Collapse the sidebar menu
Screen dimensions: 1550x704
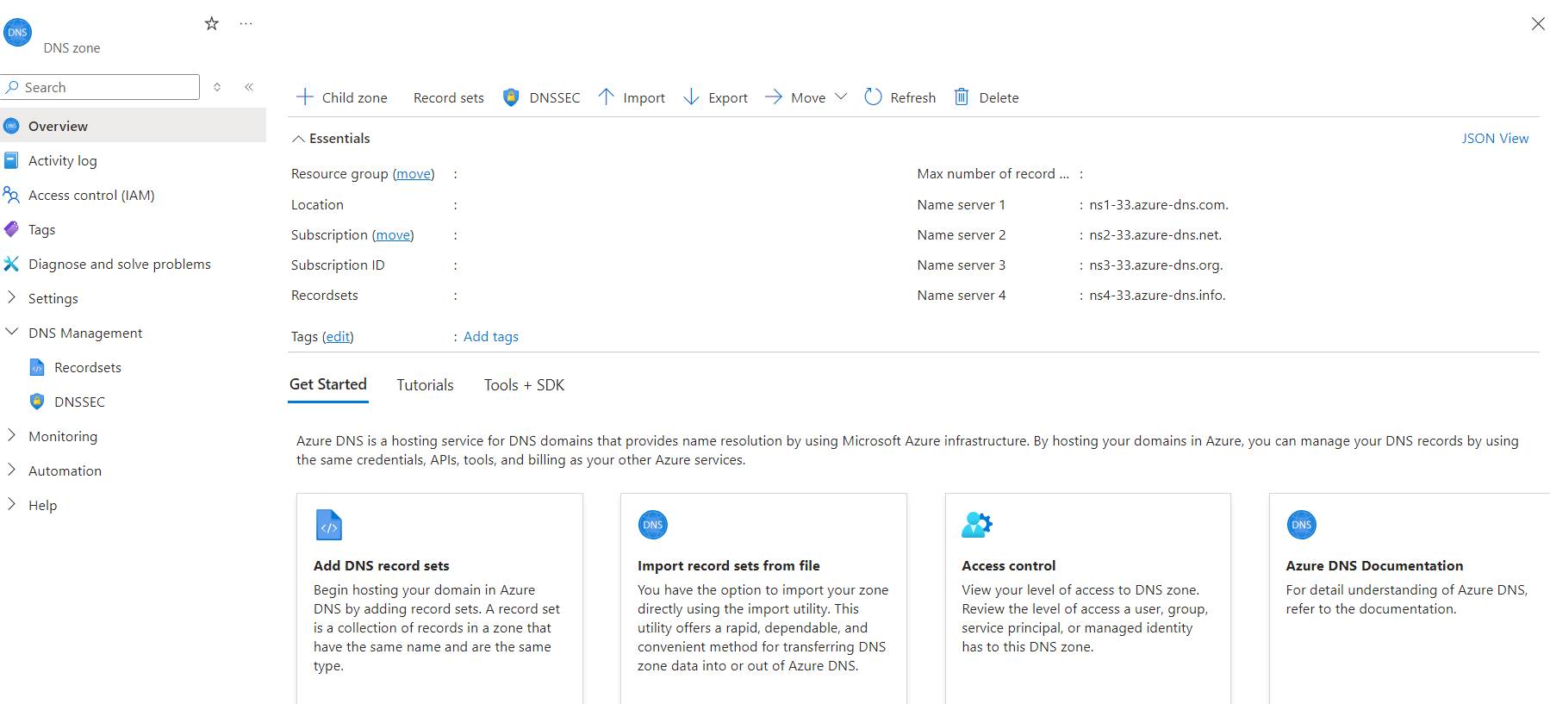pyautogui.click(x=249, y=87)
